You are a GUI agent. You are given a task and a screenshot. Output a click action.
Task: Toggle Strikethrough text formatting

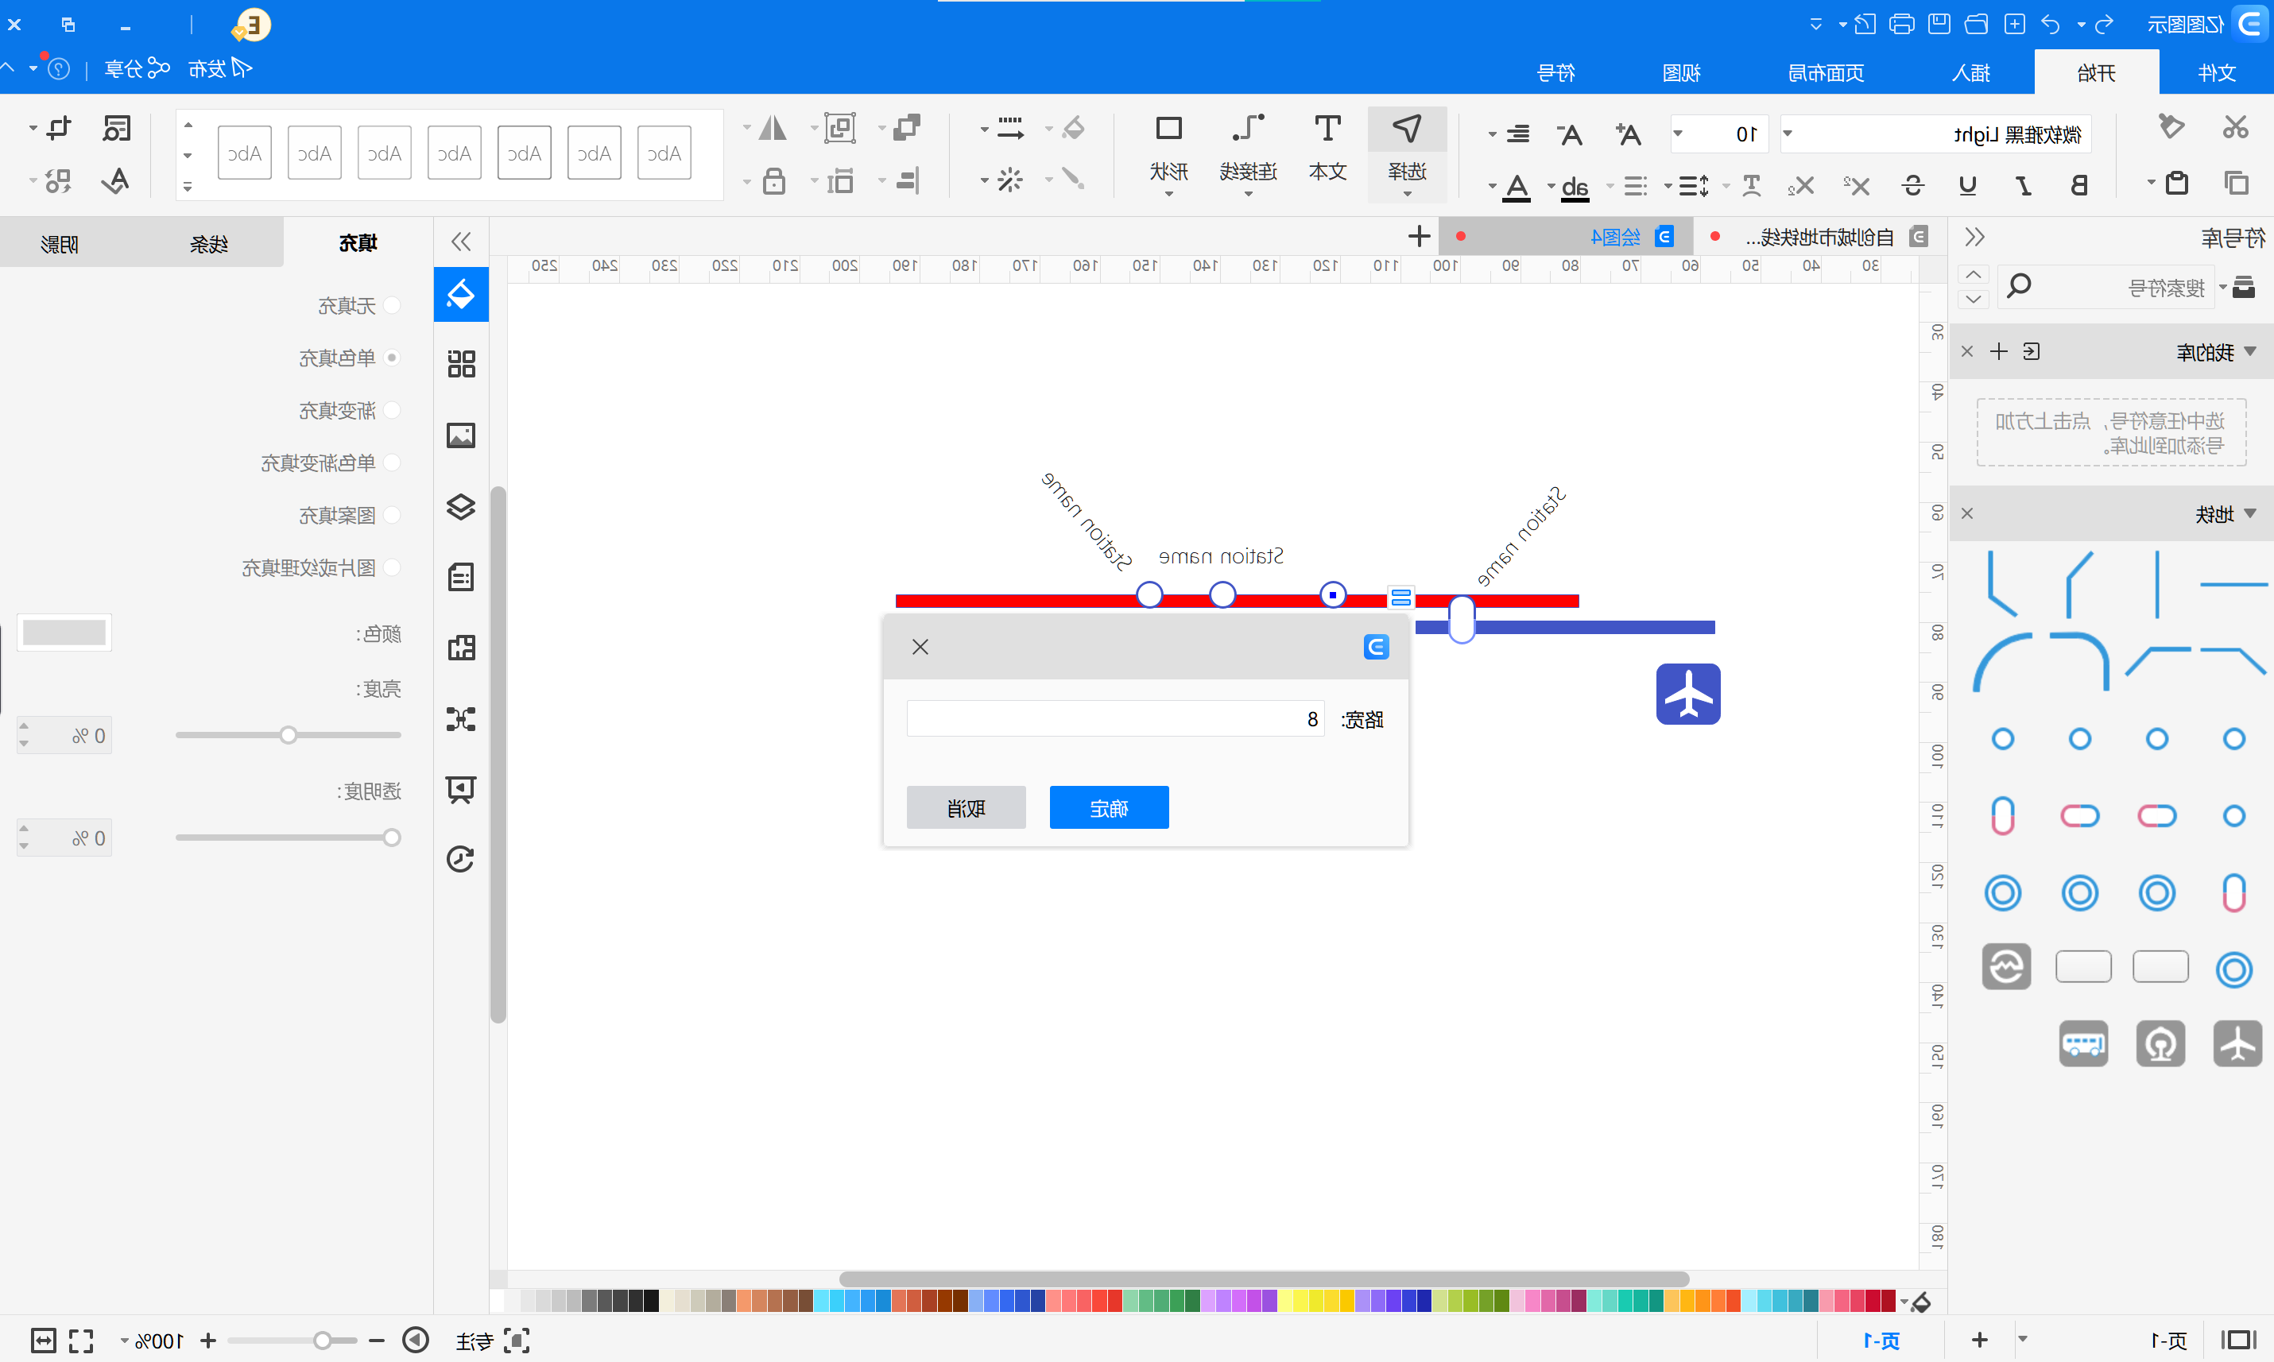(x=1912, y=185)
